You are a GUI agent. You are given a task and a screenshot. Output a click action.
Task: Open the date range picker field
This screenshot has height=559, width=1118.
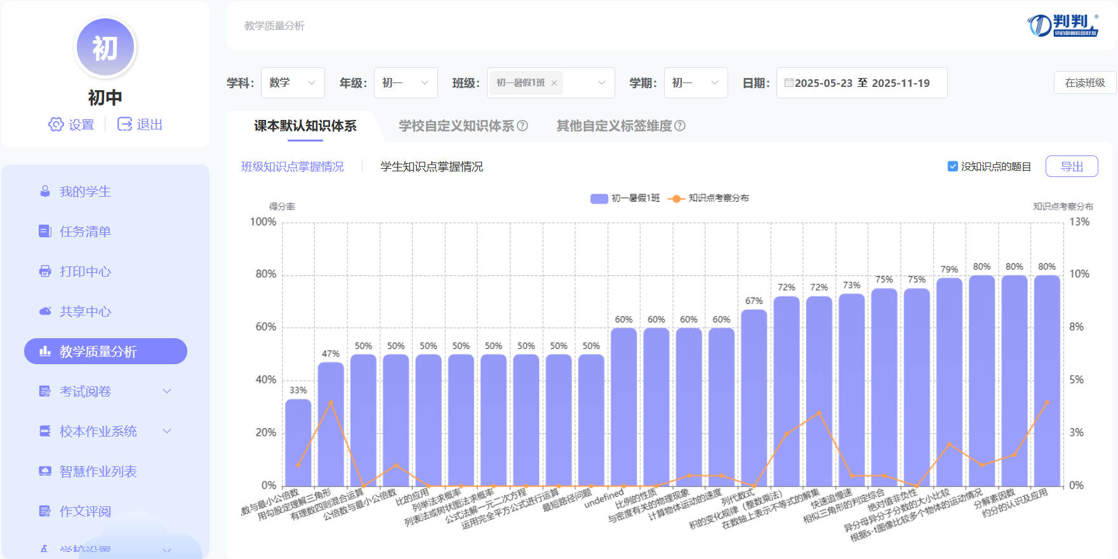862,83
